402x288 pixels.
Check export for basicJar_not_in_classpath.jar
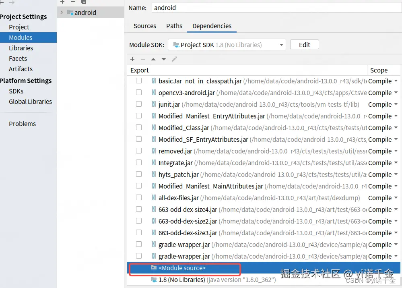click(x=139, y=81)
